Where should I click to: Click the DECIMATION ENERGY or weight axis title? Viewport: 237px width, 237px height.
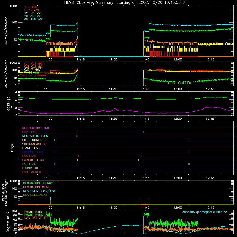point(5,192)
